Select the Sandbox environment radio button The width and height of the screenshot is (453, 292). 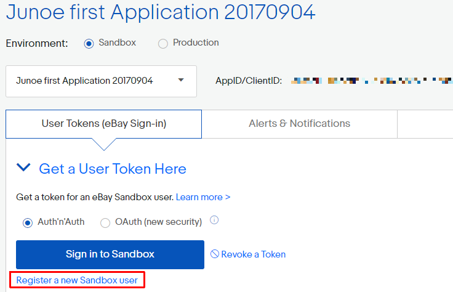(x=89, y=44)
